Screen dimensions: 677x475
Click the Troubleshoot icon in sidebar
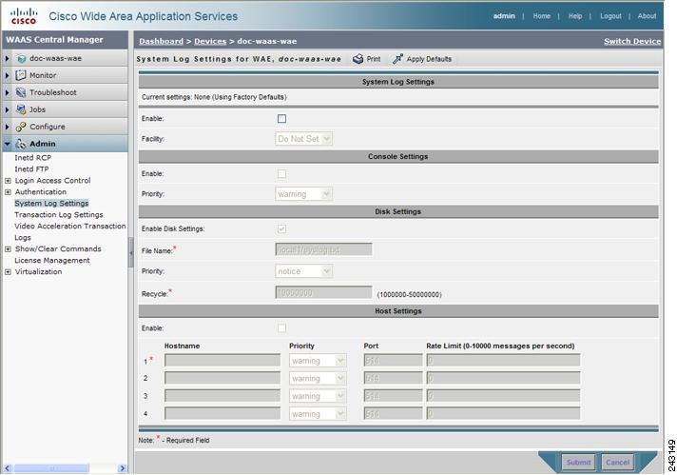[x=21, y=92]
